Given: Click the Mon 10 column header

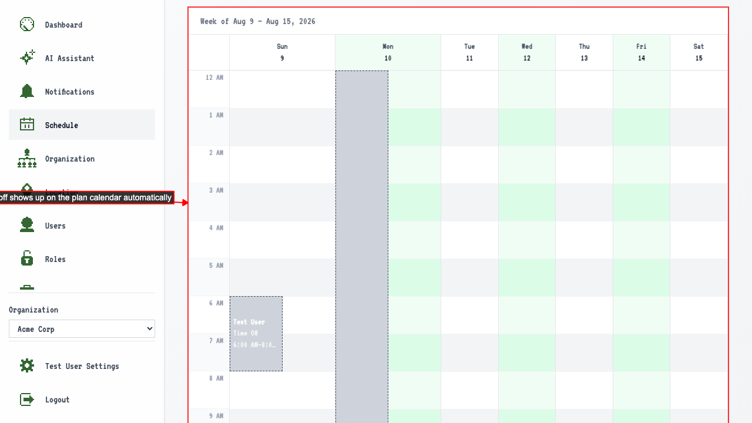Looking at the screenshot, I should tap(388, 52).
